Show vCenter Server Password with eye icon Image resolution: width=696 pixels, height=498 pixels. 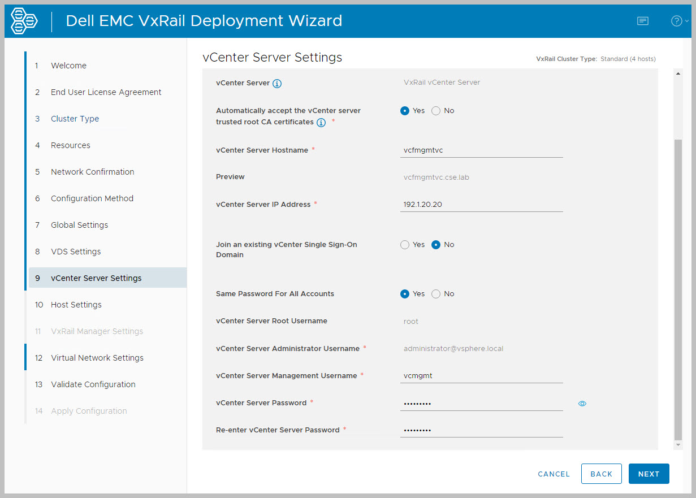pos(582,404)
